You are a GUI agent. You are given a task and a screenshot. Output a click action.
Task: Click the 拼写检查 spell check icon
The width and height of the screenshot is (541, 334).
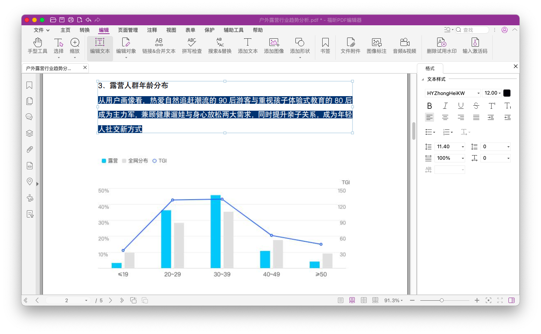click(192, 45)
